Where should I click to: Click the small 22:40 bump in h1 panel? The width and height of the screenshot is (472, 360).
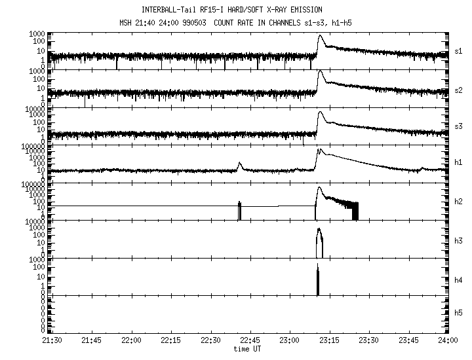click(x=240, y=164)
